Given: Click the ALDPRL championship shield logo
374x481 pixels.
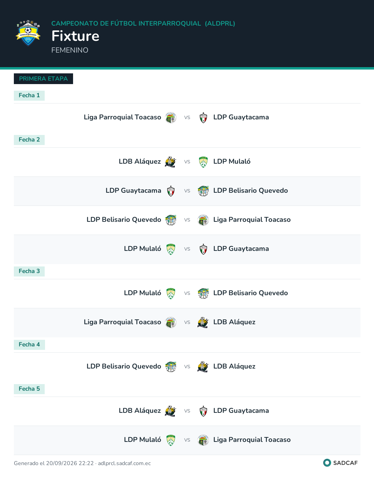Looking at the screenshot, I should (x=28, y=33).
